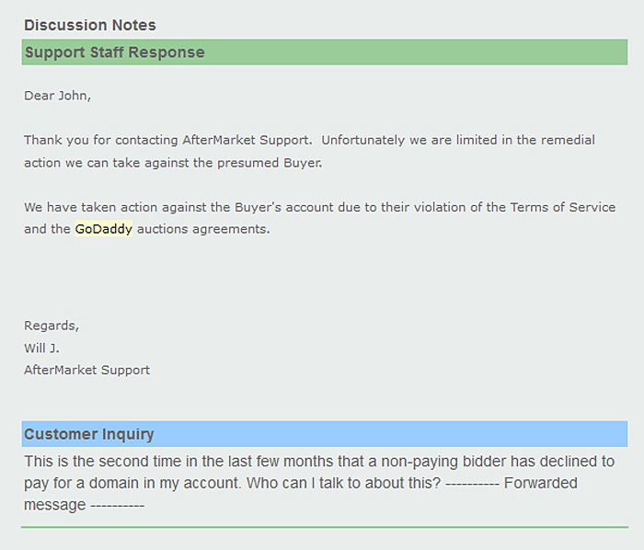This screenshot has width=644, height=550.
Task: Click 'Thank you for contacting AfterMarket Support' text
Action: [x=167, y=140]
